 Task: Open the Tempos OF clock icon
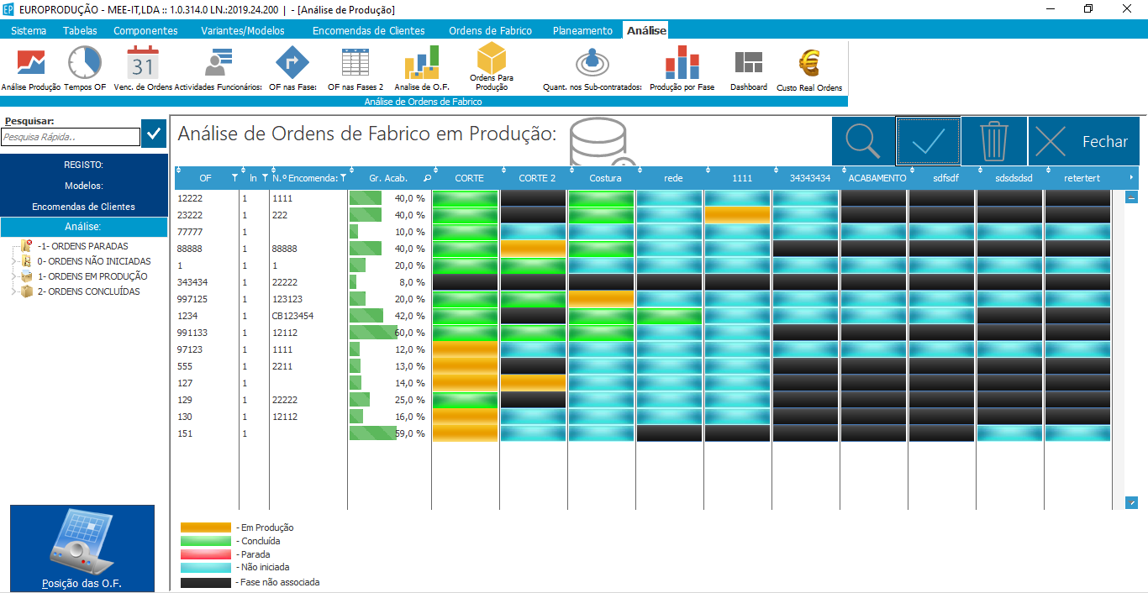pyautogui.click(x=85, y=63)
